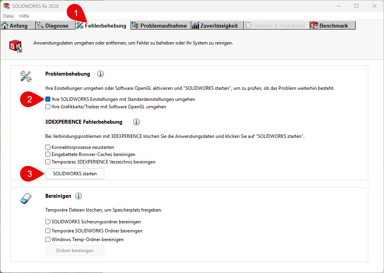384x273 pixels.
Task: Uncheck SOLIDWORKS Einstellungen mit Standardeinstellungen umgehen
Action: tap(48, 99)
